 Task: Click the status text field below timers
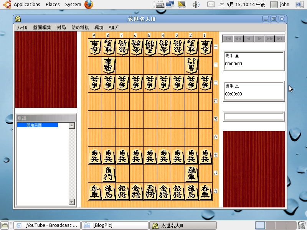(x=254, y=117)
